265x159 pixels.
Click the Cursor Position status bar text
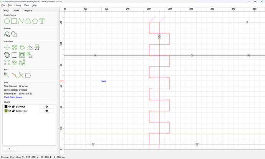point(33,157)
